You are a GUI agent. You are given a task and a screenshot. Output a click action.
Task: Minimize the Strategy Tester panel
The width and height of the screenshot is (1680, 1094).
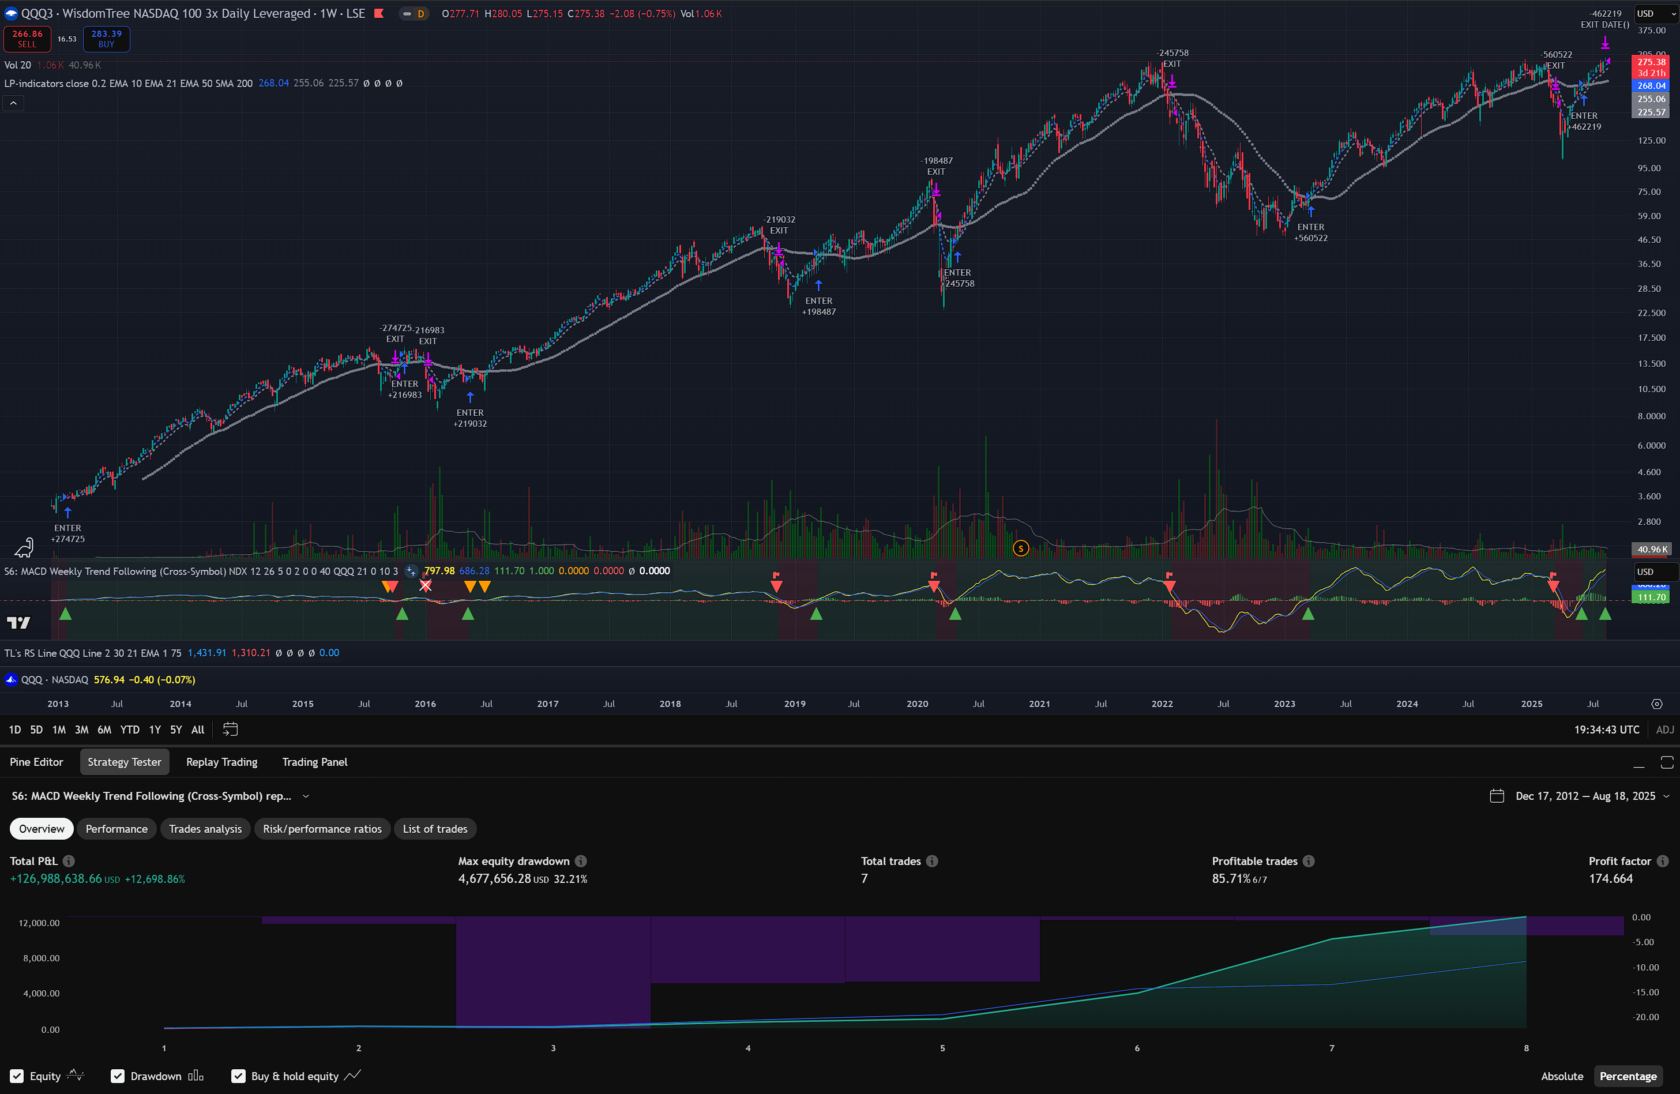click(x=1639, y=762)
